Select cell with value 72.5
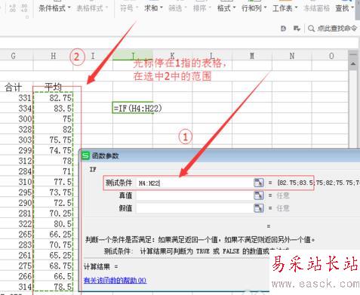The height and width of the screenshot is (295, 360). point(53,203)
